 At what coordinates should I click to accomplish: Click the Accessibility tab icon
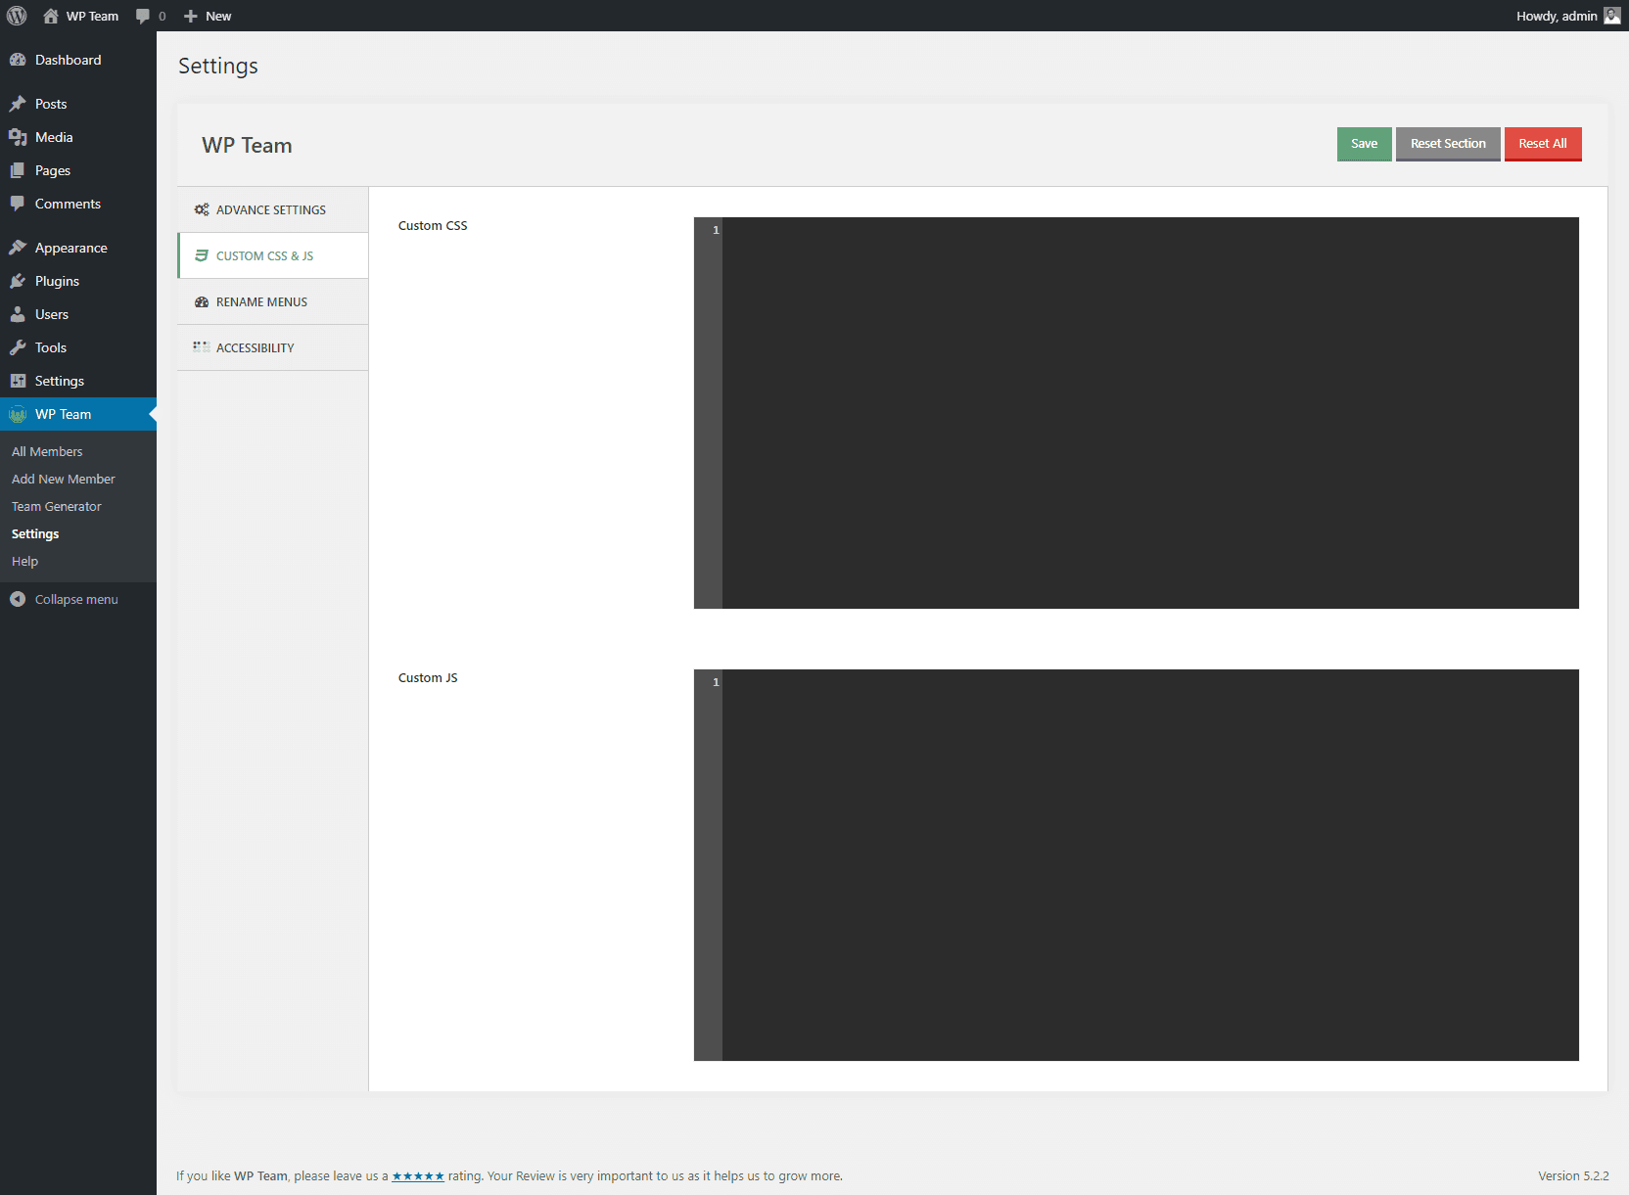202,346
